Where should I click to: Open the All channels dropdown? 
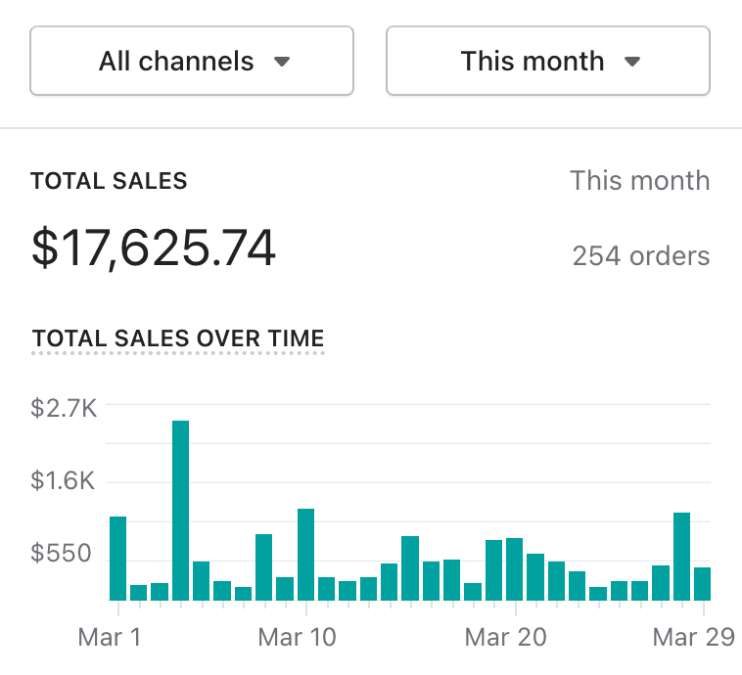192,62
